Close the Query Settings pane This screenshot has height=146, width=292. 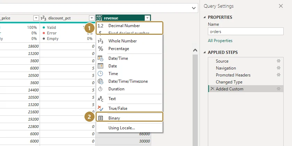(x=281, y=6)
